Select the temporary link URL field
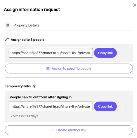Viewport: 137px width, 138px height. [51, 106]
